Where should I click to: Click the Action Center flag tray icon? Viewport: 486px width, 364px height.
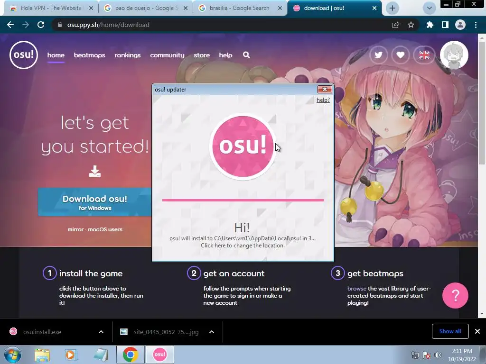(427, 355)
